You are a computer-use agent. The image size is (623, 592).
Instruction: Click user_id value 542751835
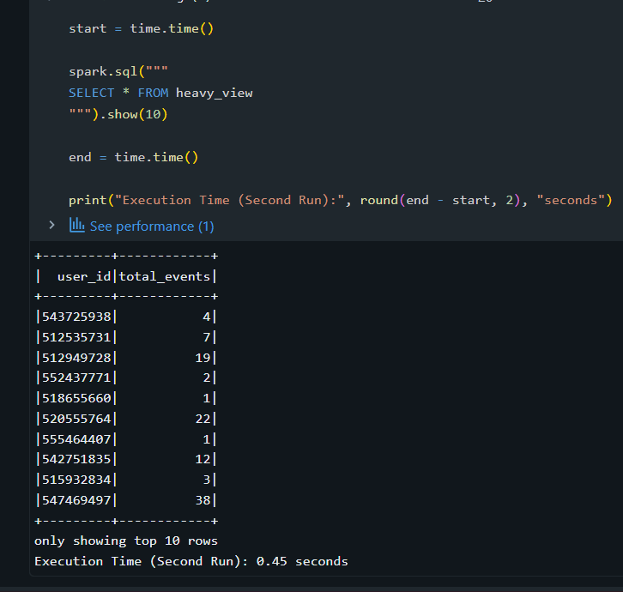click(76, 459)
